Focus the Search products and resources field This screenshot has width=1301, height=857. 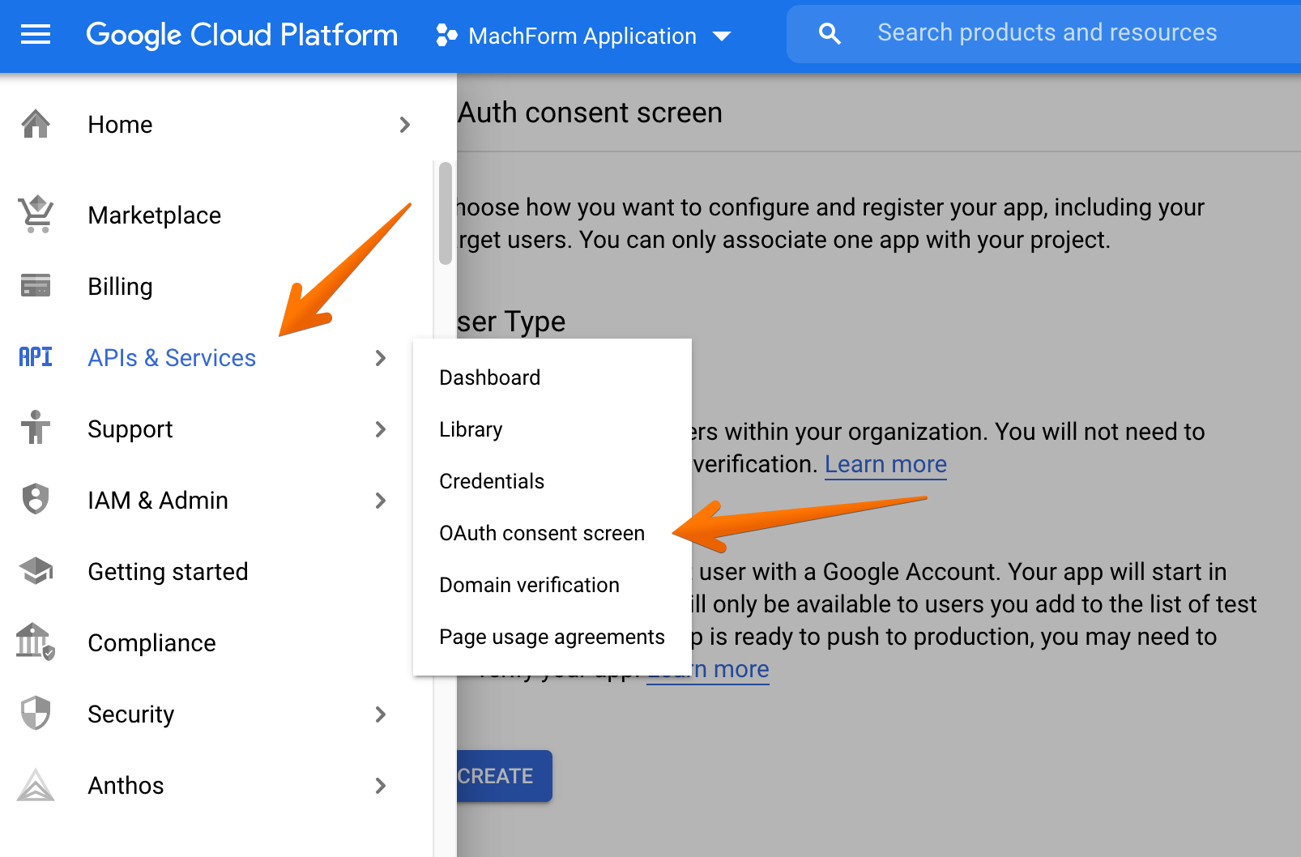[x=1047, y=33]
